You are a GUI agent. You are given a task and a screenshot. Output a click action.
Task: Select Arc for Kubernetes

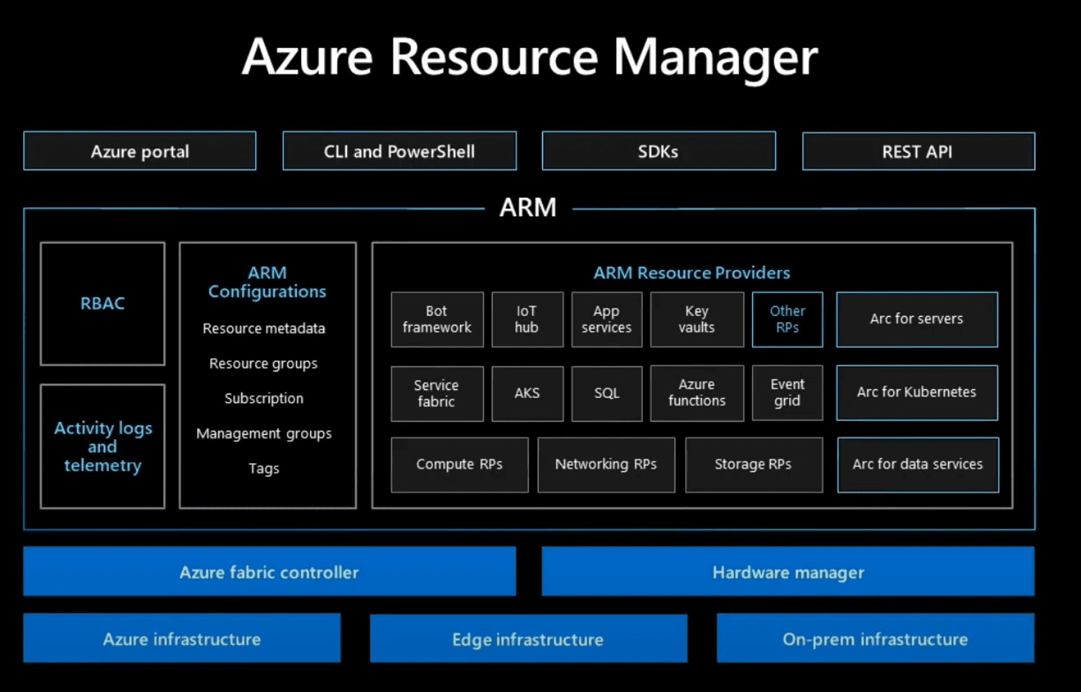917,393
